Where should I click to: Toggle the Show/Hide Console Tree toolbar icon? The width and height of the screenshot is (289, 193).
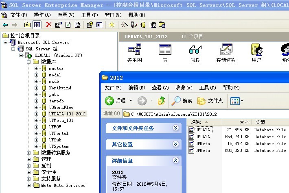(x=37, y=25)
